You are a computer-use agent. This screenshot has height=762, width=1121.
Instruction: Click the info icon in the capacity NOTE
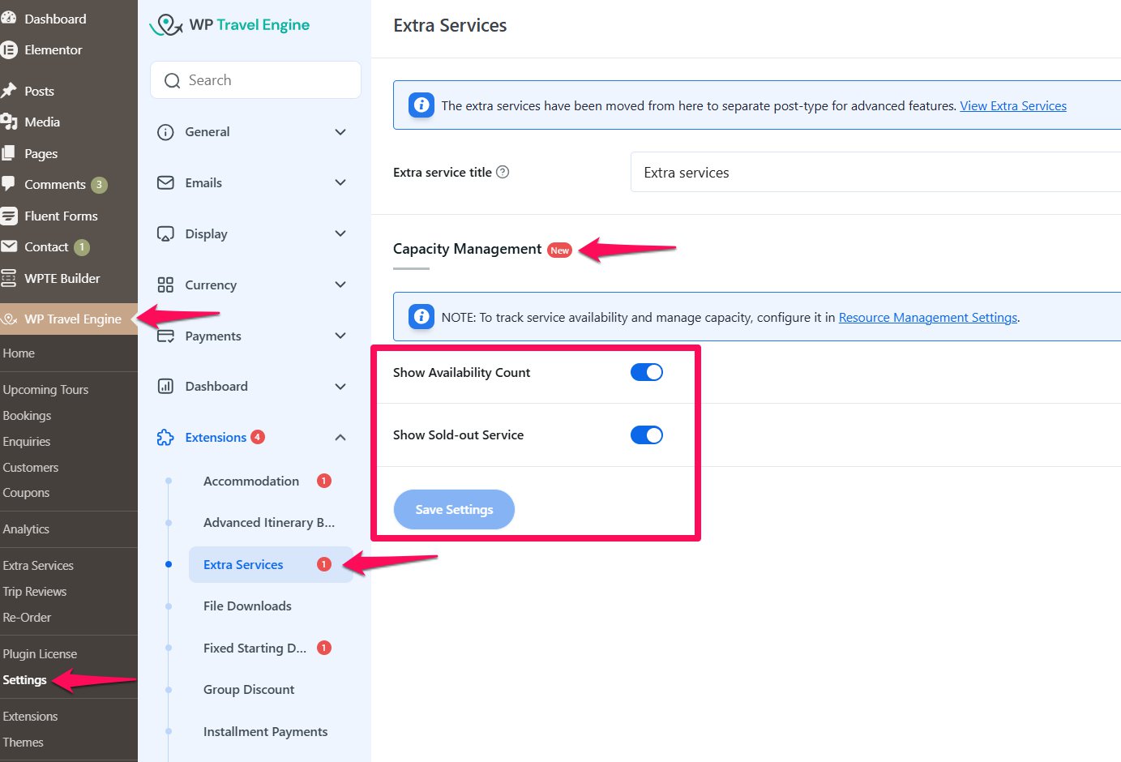point(421,317)
